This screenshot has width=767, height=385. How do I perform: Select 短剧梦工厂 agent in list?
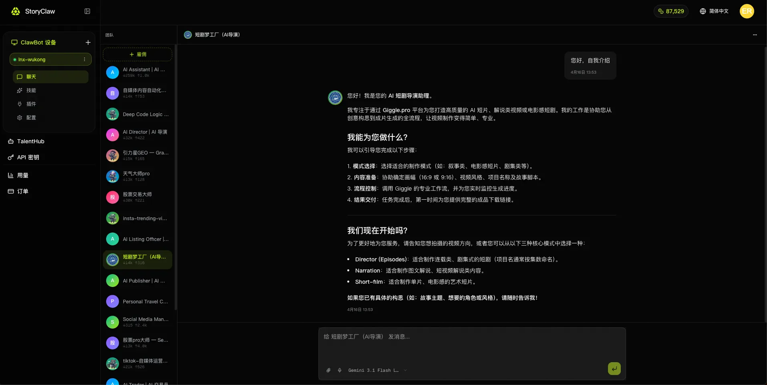coord(138,260)
